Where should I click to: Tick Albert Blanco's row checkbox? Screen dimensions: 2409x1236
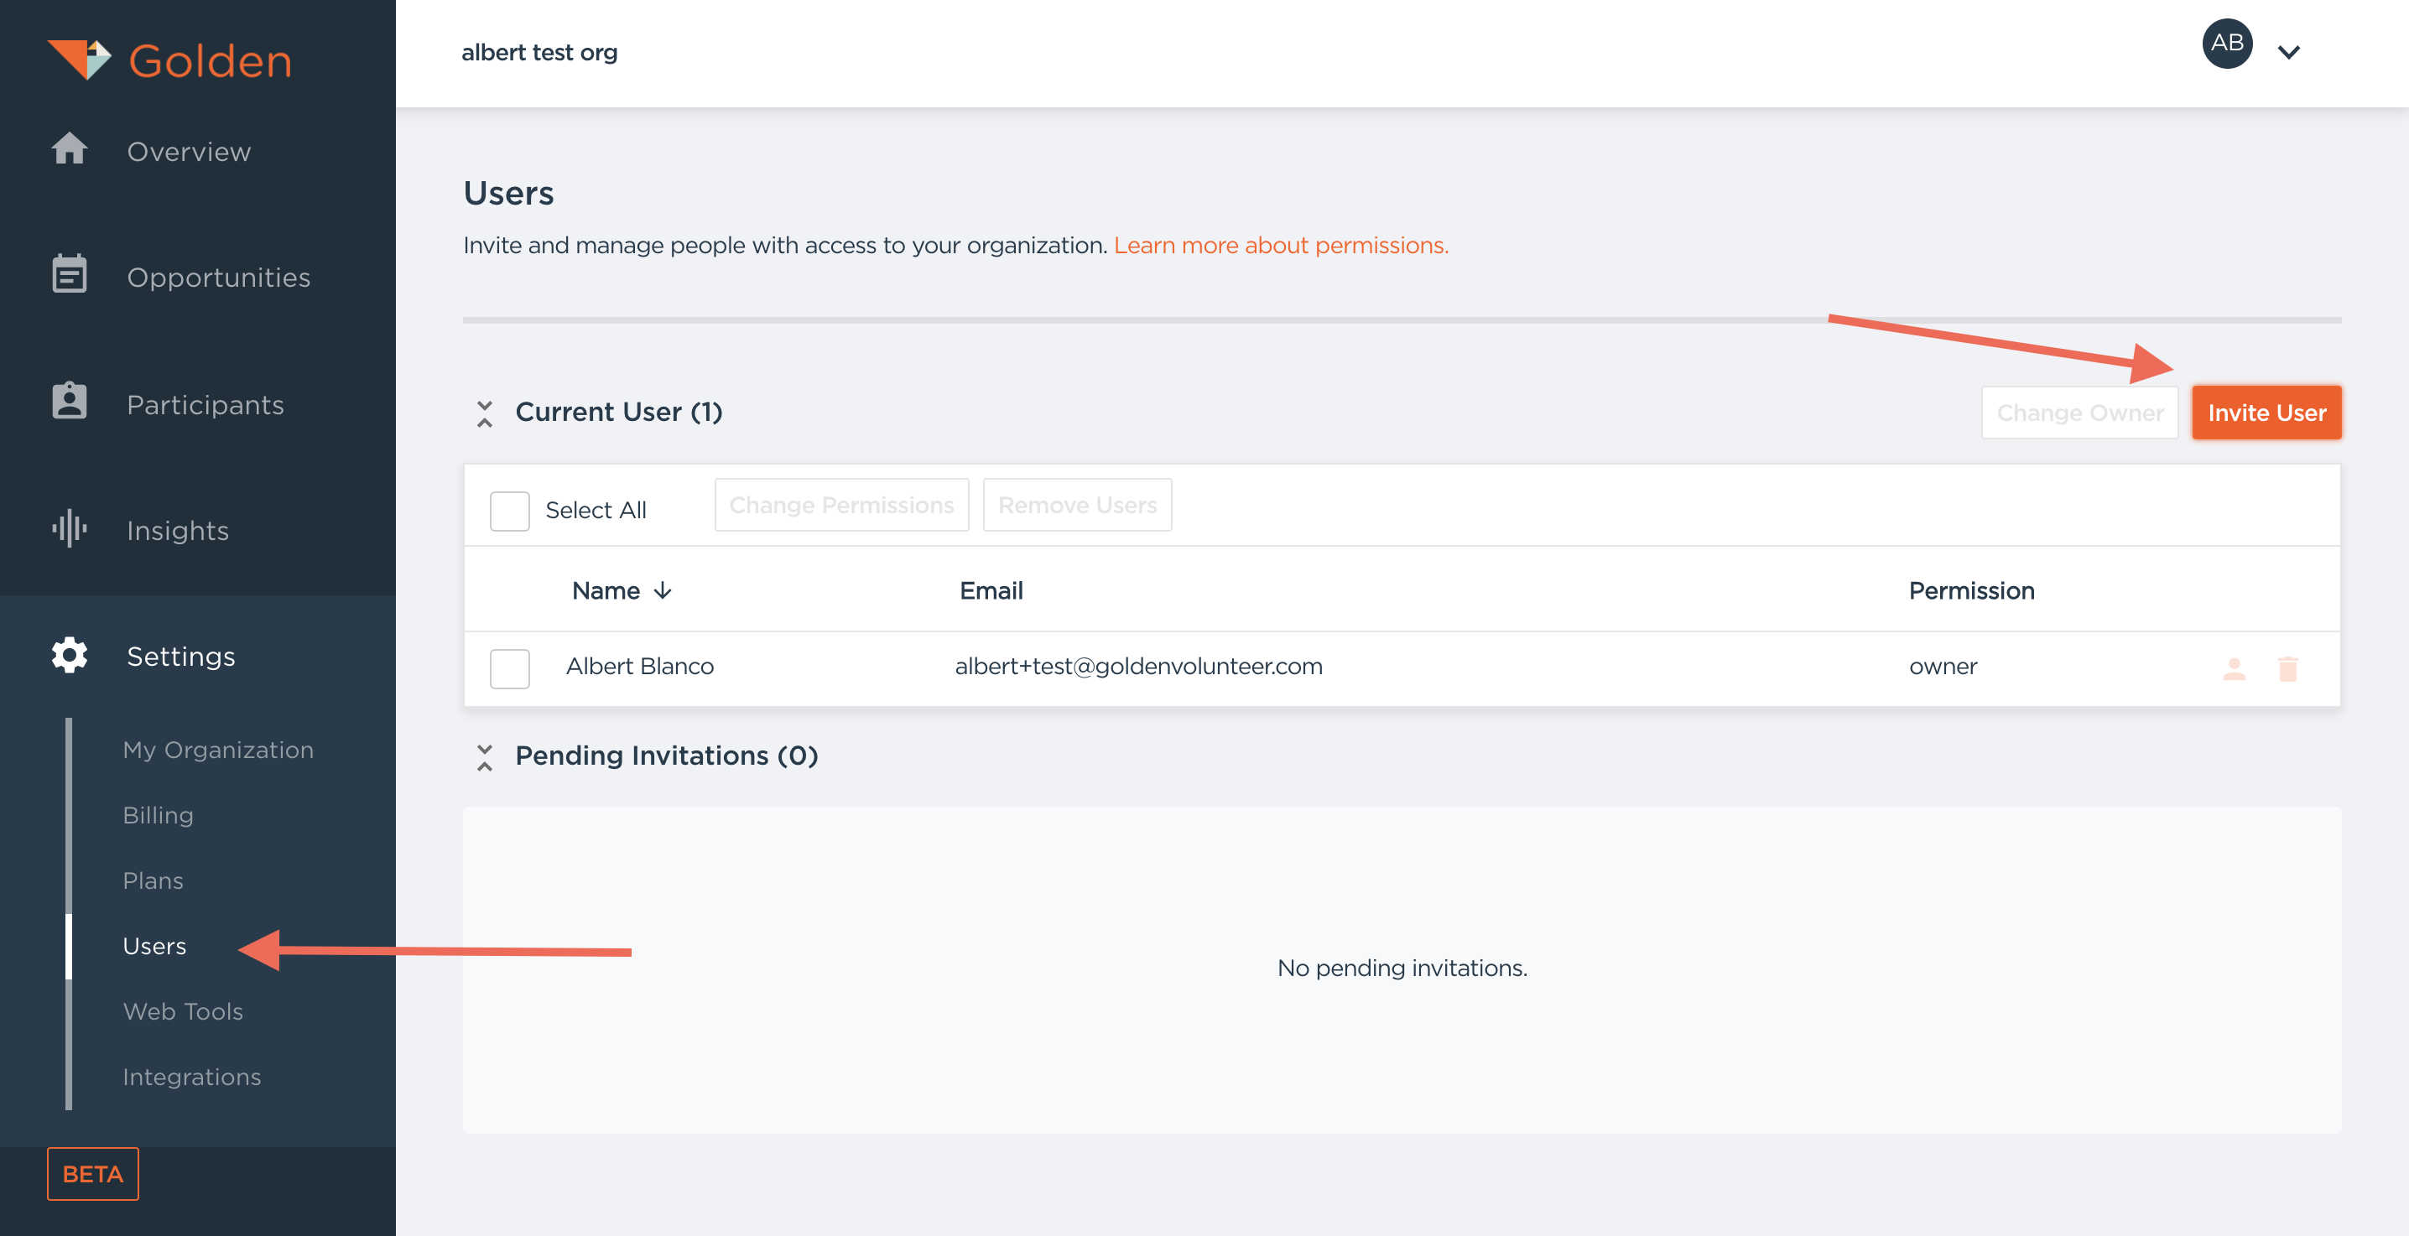click(510, 667)
